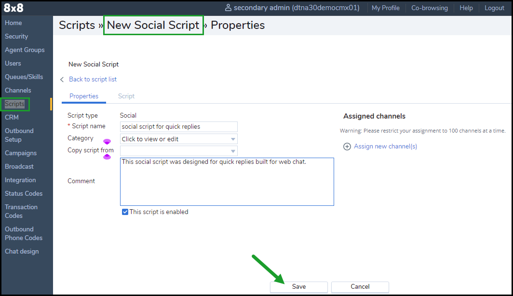
Task: Open Co-browsing in the top bar
Action: point(430,8)
